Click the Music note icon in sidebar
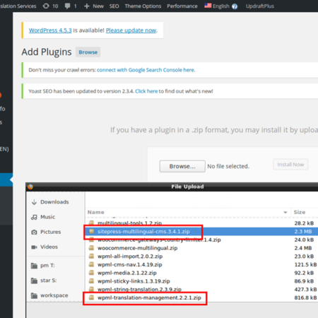318x318 pixels. pos(34,217)
